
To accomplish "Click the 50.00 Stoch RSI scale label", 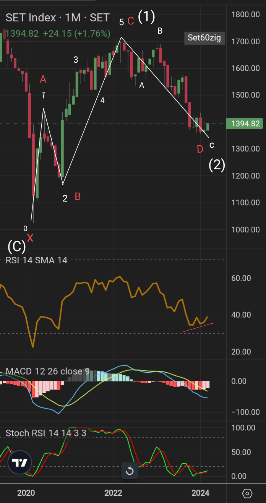I will pos(242,452).
